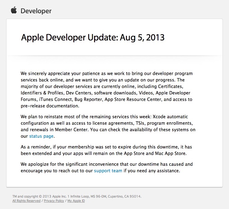
Task: Follow the support team link
Action: pos(108,171)
